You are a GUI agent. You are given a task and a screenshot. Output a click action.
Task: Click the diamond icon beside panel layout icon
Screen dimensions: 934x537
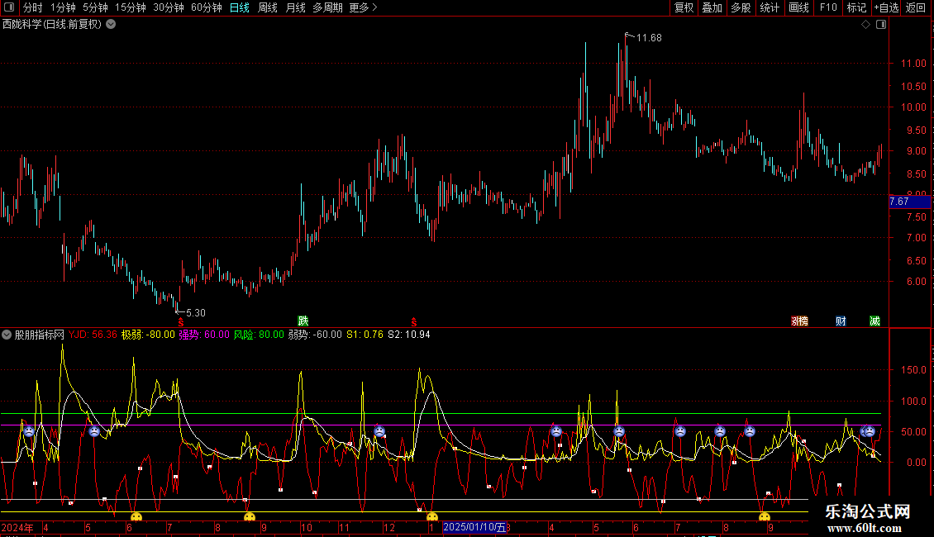point(865,25)
